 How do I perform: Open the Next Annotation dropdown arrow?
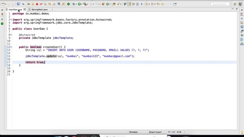tap(149, 4)
